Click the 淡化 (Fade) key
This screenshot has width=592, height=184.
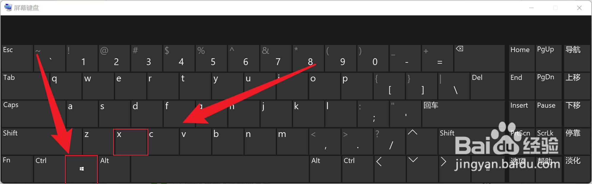[x=577, y=169]
